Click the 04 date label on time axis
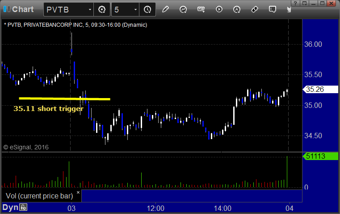 click(289, 208)
